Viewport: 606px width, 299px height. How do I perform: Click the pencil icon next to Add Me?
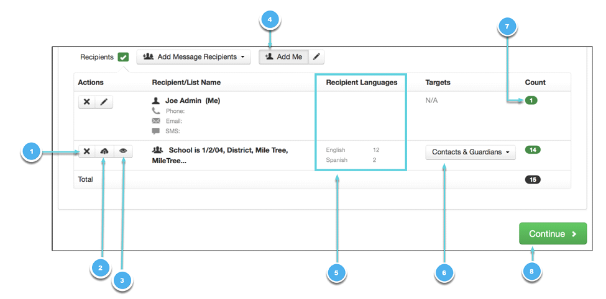pyautogui.click(x=316, y=56)
